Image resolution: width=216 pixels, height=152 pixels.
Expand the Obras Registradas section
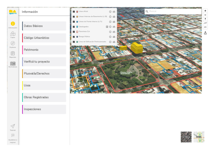pyautogui.click(x=44, y=97)
